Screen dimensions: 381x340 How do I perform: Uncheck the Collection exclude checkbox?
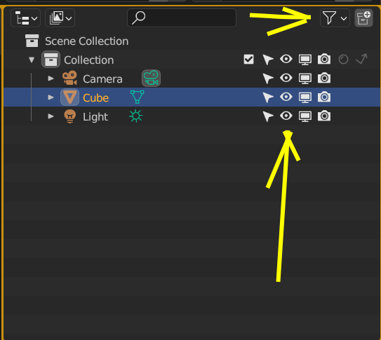coord(248,59)
